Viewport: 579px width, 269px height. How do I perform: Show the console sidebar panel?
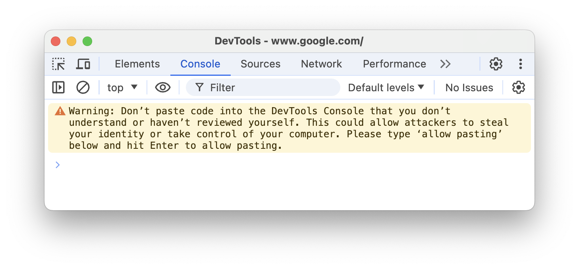point(58,87)
